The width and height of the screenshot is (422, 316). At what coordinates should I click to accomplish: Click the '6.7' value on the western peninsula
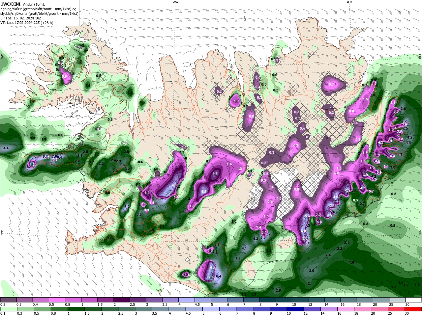click(45, 156)
